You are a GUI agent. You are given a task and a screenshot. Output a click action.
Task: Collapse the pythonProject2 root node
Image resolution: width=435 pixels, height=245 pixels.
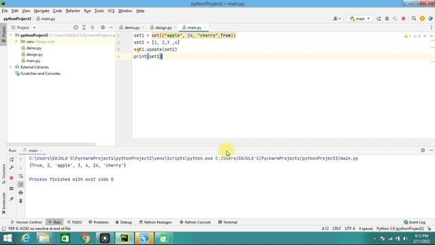(x=11, y=35)
